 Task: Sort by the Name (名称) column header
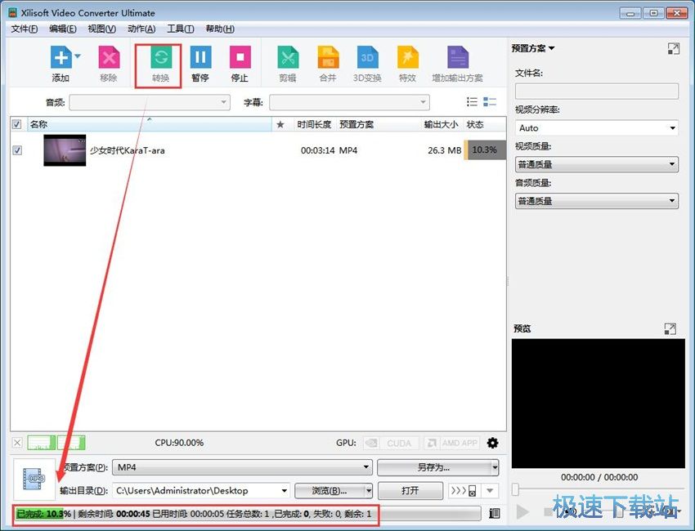click(150, 124)
